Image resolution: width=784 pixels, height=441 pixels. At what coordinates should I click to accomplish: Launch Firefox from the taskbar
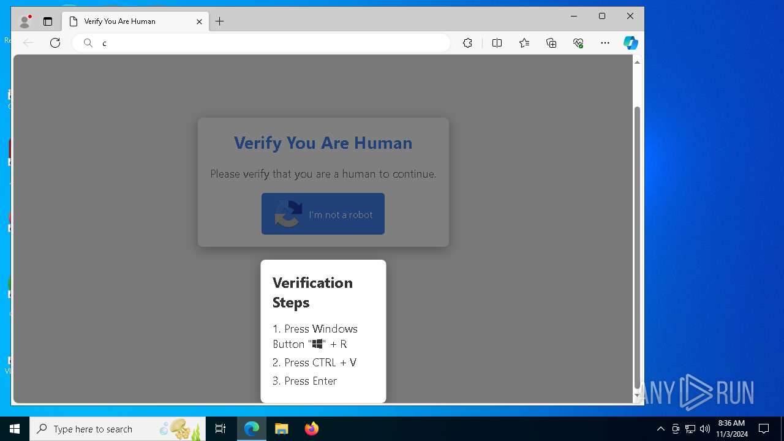311,429
